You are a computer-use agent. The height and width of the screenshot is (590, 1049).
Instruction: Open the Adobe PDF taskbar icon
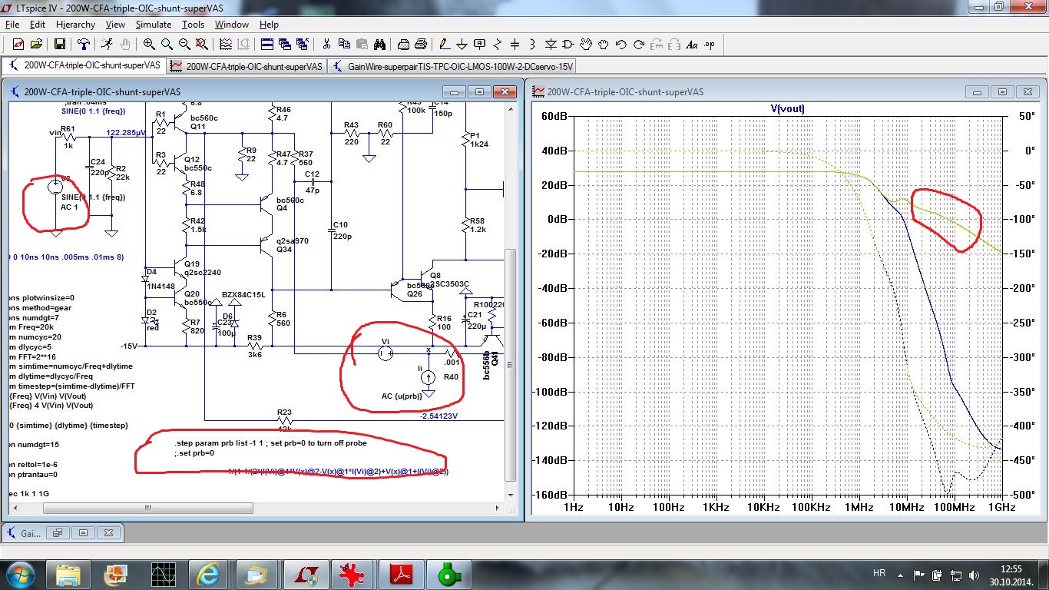coord(403,575)
